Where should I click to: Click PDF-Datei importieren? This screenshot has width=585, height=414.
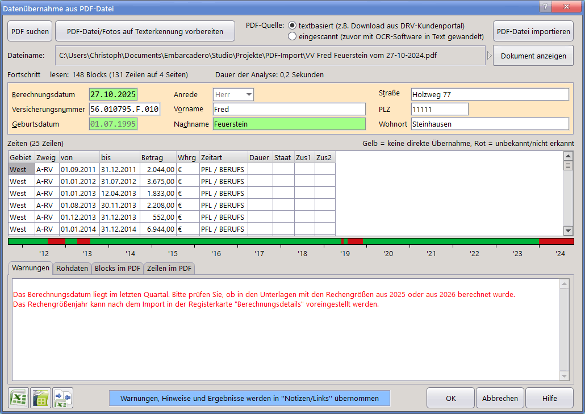[x=533, y=31]
